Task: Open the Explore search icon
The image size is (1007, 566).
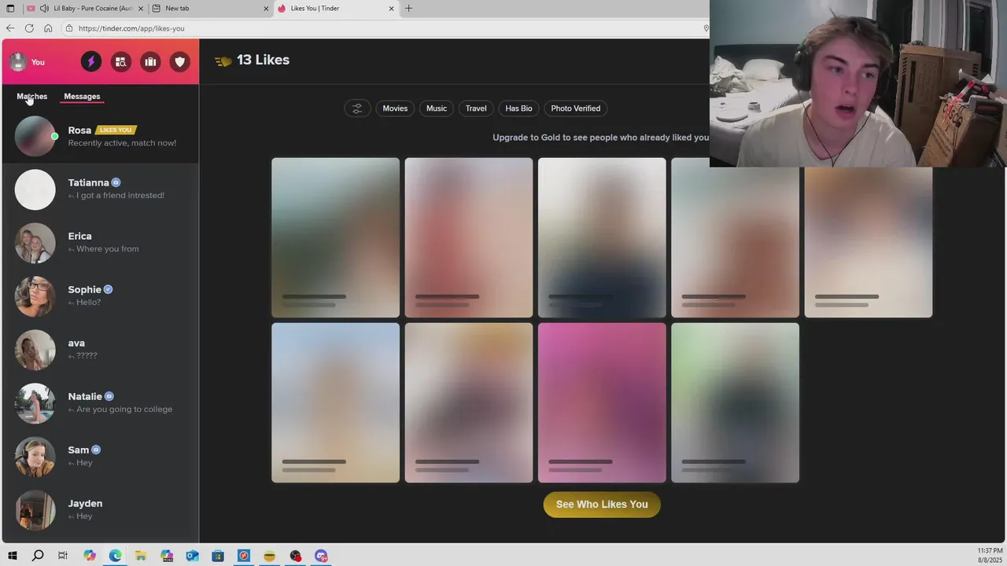Action: (120, 62)
